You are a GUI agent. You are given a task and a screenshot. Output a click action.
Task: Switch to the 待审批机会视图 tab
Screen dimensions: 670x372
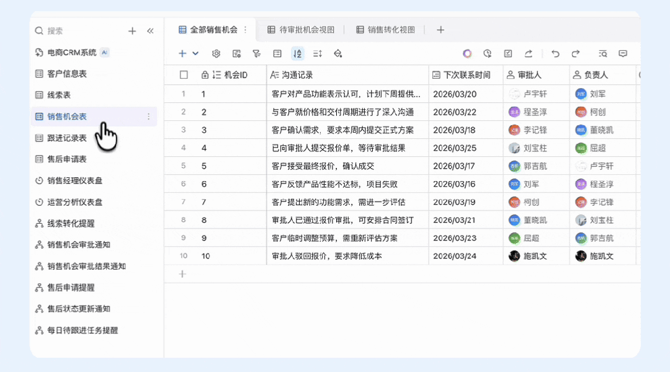pos(301,29)
